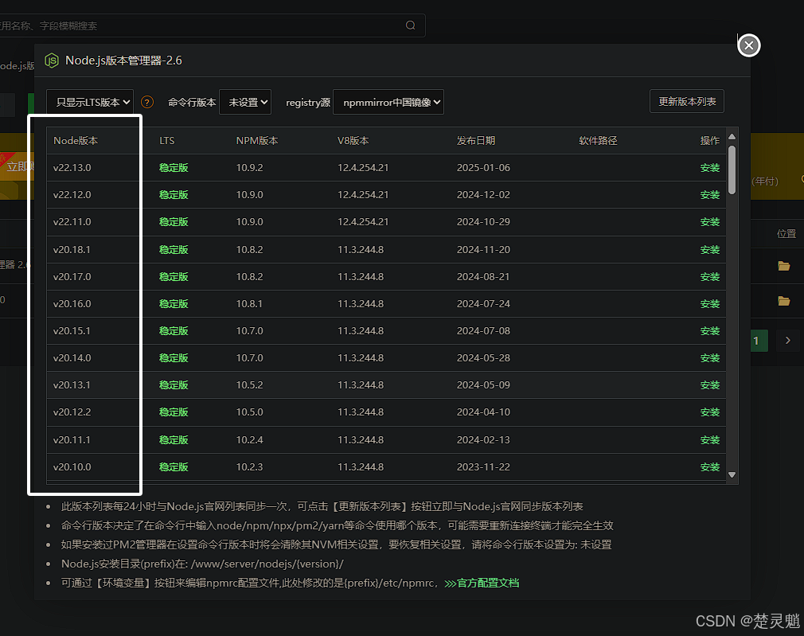This screenshot has height=636, width=804.
Task: Open the 命令行版本 未设置 dropdown
Action: pyautogui.click(x=245, y=102)
